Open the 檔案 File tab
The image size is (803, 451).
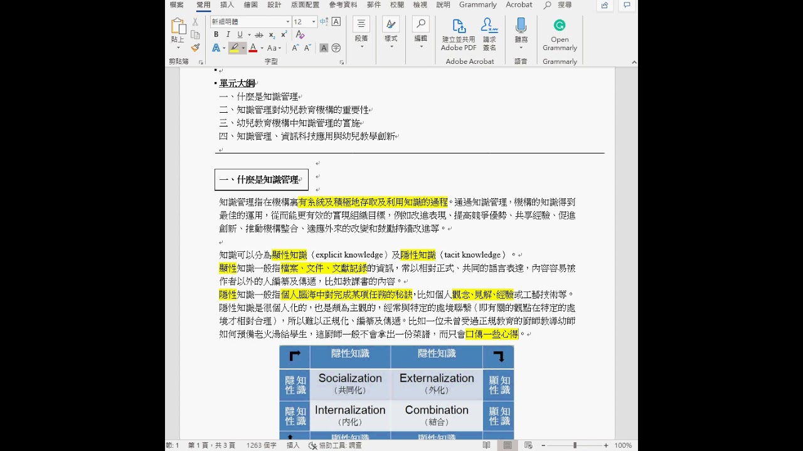click(x=177, y=5)
